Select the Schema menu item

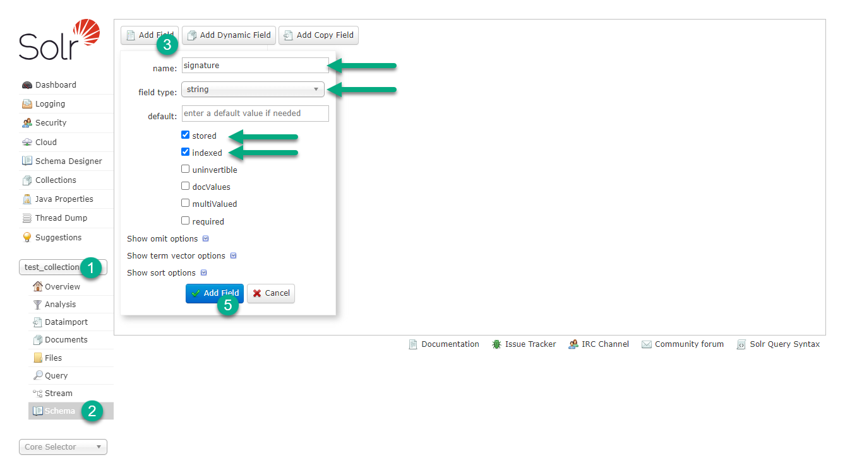pos(71,411)
